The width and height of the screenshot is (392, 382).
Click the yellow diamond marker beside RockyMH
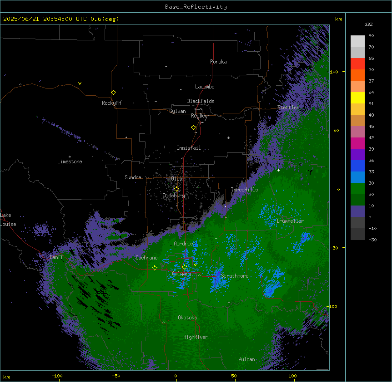point(114,93)
